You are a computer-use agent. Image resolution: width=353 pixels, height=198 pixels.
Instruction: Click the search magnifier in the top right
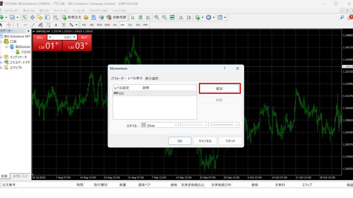pos(342,17)
